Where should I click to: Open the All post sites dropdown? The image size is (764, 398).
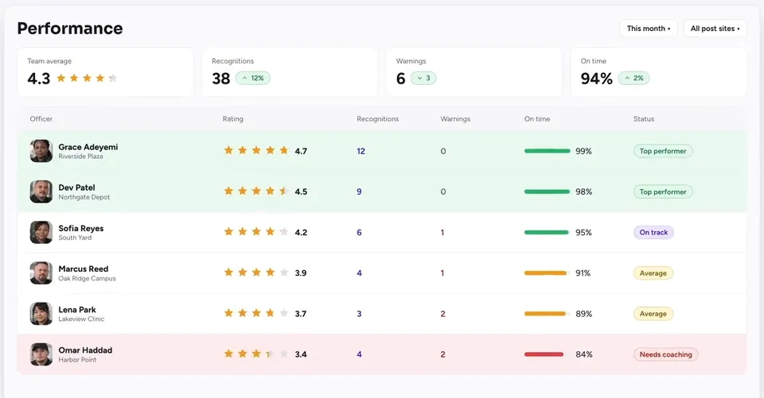(715, 29)
